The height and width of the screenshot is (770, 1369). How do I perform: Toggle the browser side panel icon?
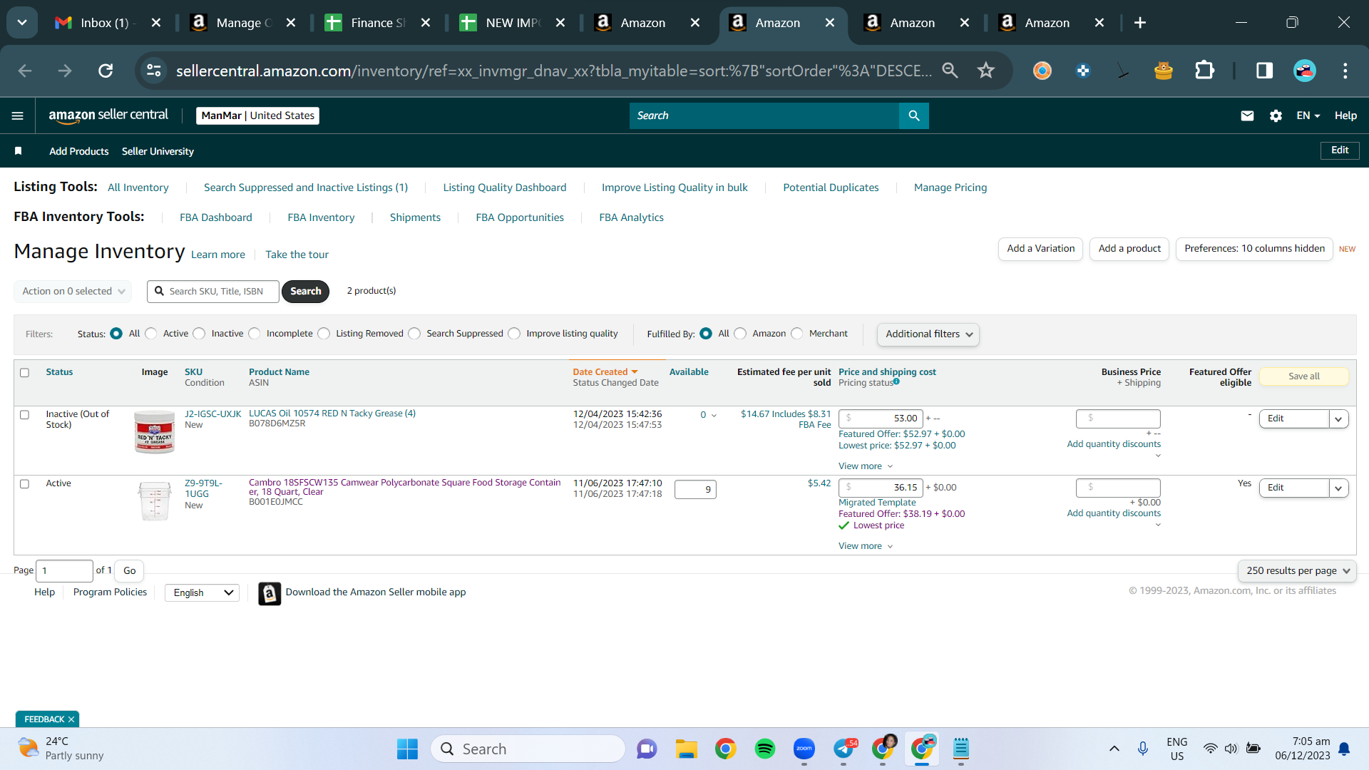point(1264,71)
